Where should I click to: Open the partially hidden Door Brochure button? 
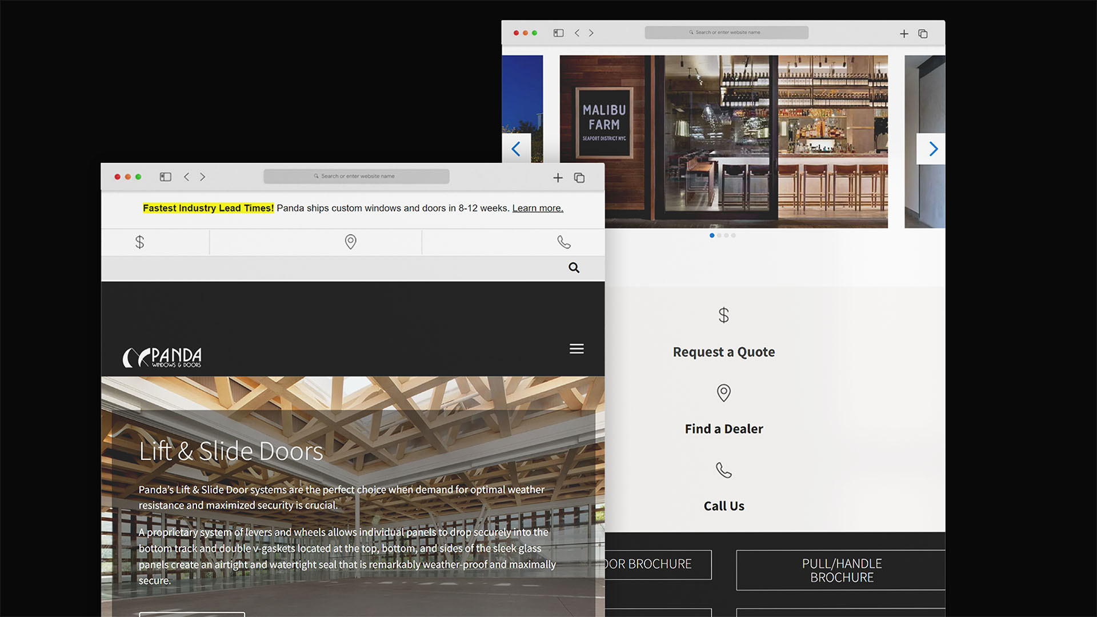pyautogui.click(x=658, y=564)
